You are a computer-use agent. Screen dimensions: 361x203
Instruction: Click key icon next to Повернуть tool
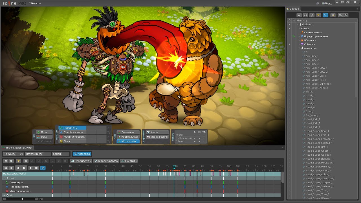pos(109,128)
